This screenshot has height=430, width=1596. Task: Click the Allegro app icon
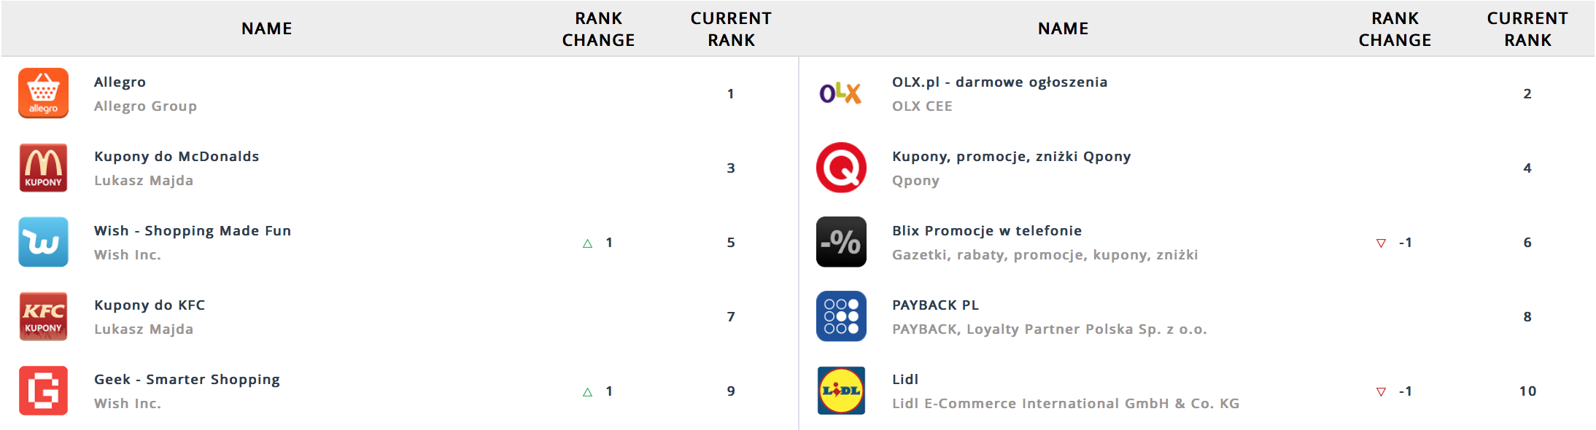tap(43, 93)
